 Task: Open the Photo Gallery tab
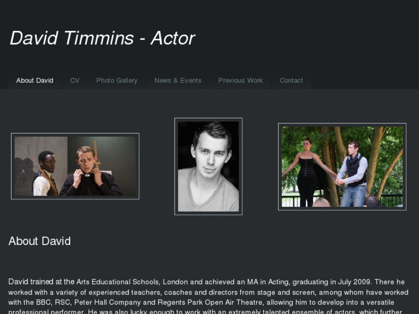tap(117, 81)
